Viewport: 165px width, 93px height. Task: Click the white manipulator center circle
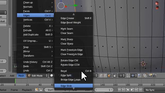click(x=61, y=6)
